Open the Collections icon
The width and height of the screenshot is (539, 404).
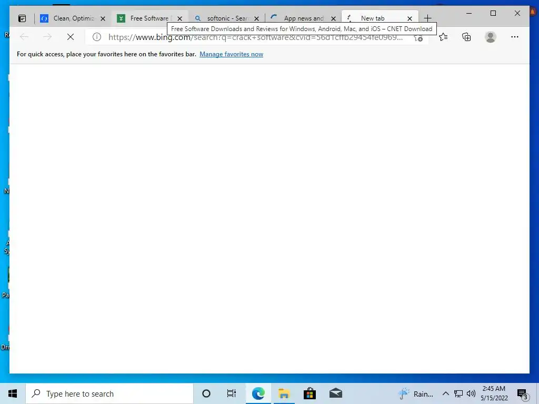click(x=466, y=37)
